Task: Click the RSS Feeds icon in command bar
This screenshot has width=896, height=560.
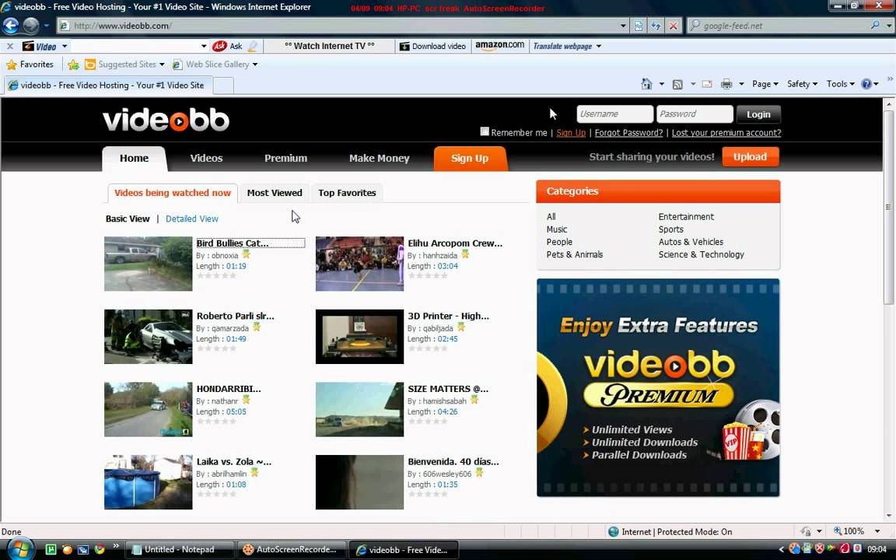Action: [677, 85]
